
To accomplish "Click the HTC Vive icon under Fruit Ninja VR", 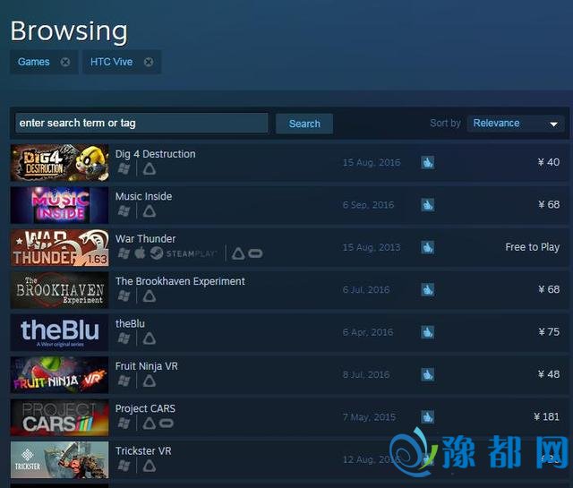I will pos(150,381).
